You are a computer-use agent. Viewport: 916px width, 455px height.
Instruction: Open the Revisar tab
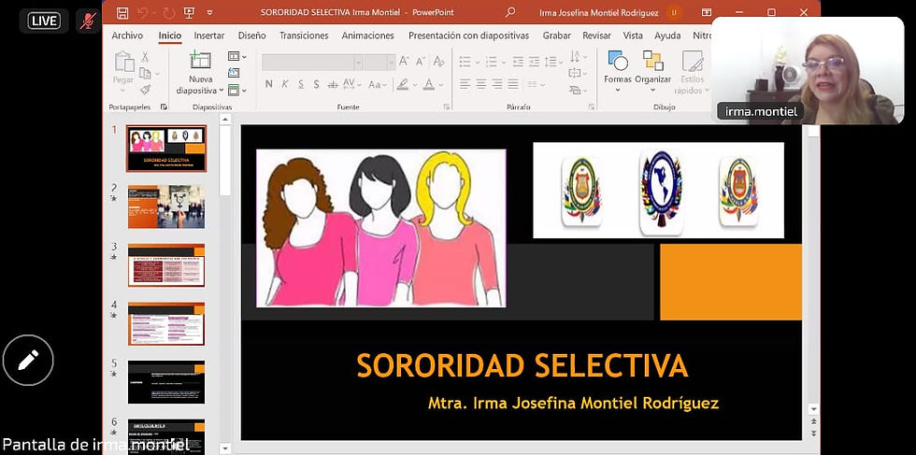[x=597, y=36]
